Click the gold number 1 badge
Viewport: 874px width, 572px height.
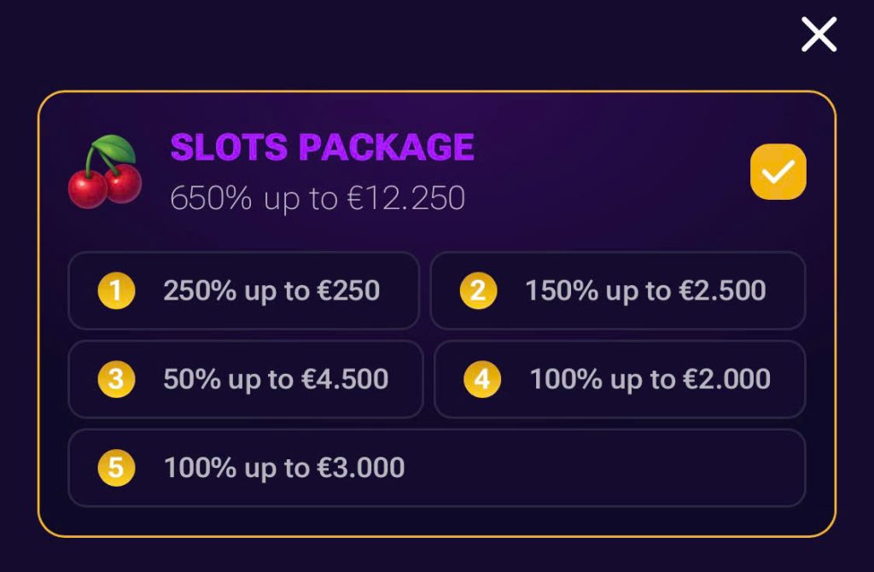(x=116, y=291)
